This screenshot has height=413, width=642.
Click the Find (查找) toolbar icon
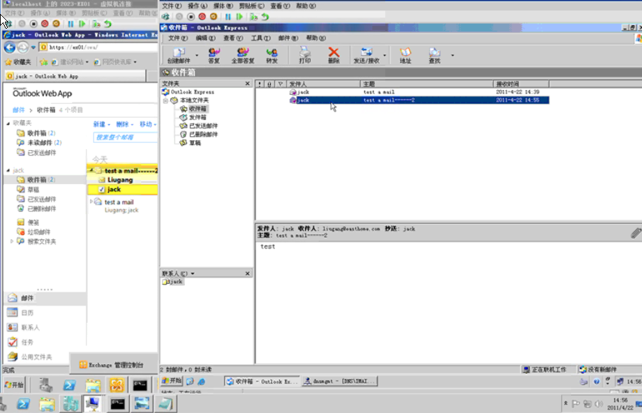[434, 55]
